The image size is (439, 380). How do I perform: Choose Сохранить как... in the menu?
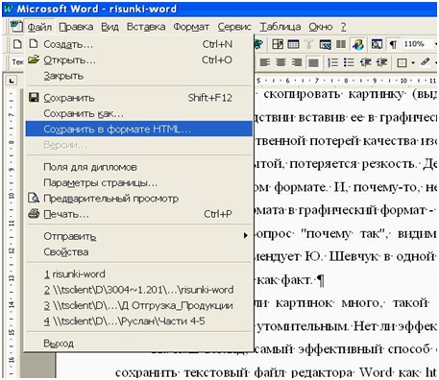[139, 113]
